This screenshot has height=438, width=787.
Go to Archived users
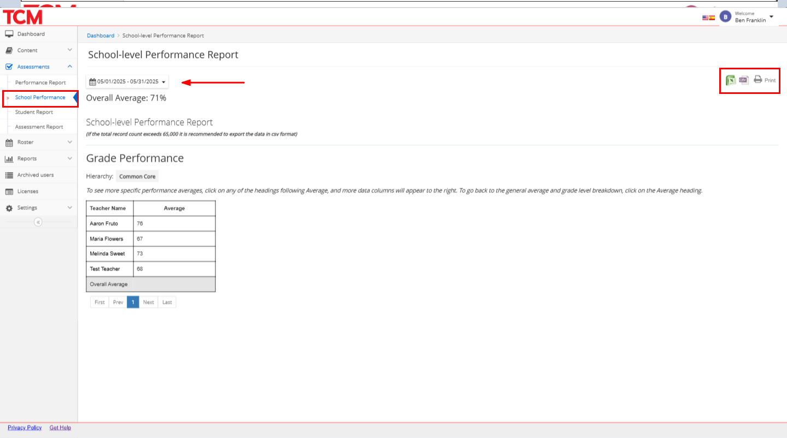(36, 175)
